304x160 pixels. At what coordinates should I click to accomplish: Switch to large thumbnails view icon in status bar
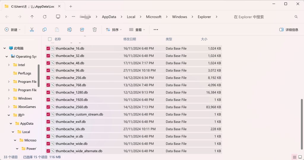300,157
